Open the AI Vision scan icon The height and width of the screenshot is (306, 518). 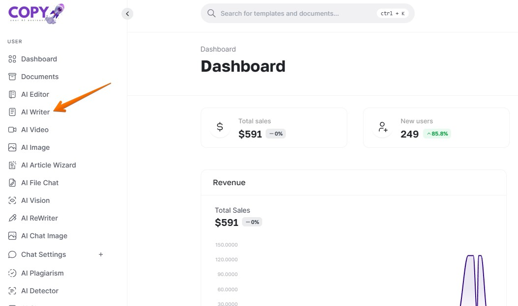(12, 200)
